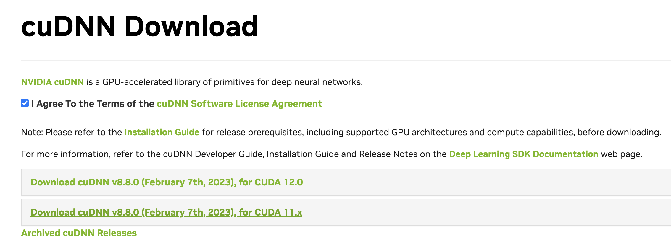Open the NVIDIA cuDNN link
671x248 pixels.
click(52, 82)
